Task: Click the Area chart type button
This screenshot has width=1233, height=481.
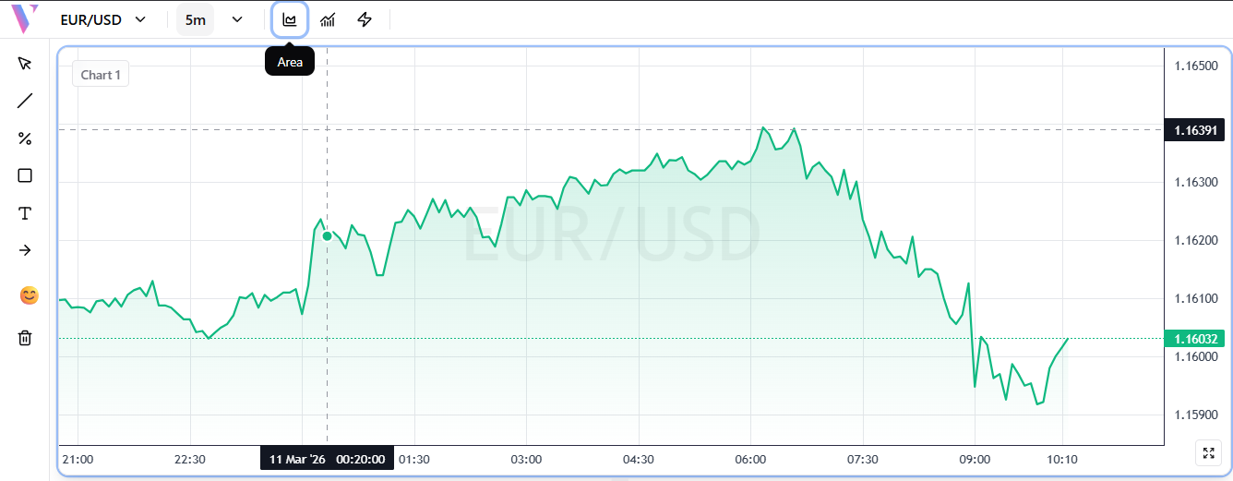Action: tap(290, 19)
